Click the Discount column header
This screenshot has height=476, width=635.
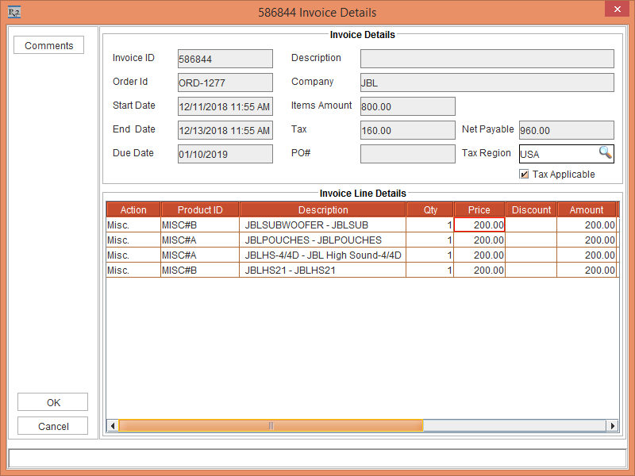click(531, 210)
